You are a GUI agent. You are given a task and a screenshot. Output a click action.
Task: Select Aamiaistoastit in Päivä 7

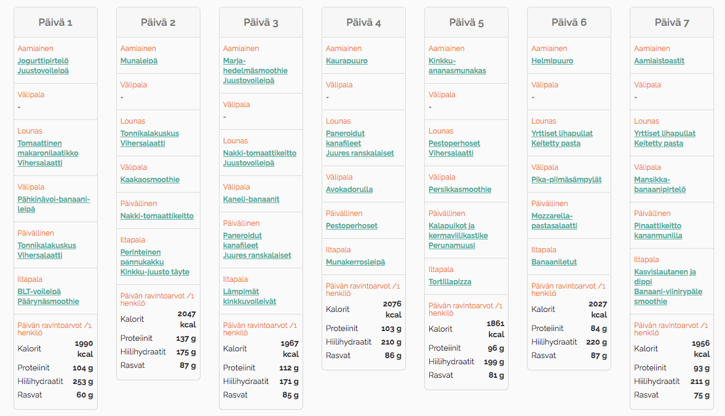pyautogui.click(x=659, y=61)
